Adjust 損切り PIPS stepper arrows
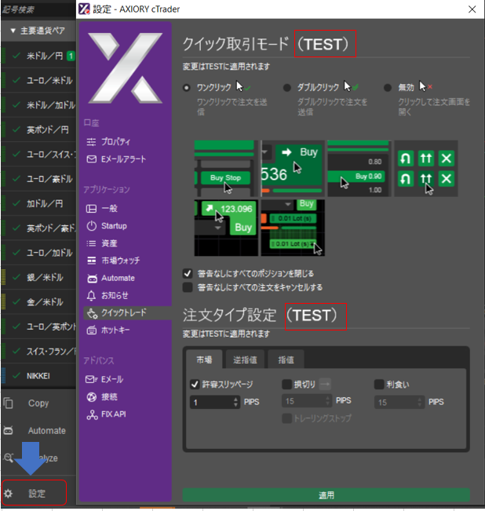The height and width of the screenshot is (511, 485). [328, 401]
